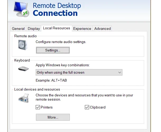Click the 'Remote Desktop Connection' title text

(57, 10)
